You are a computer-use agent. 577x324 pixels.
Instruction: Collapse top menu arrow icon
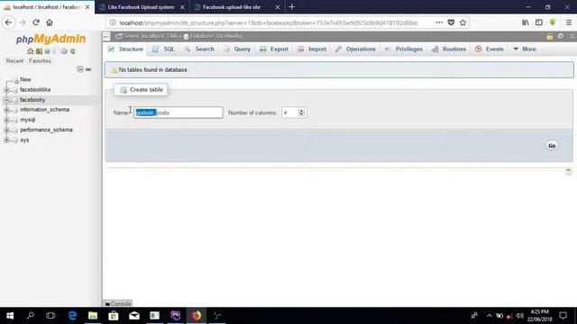pyautogui.click(x=572, y=36)
